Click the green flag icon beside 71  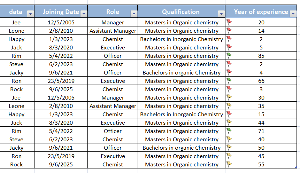coord(229,131)
